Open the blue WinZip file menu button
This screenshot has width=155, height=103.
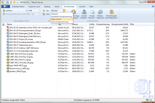point(6,6)
